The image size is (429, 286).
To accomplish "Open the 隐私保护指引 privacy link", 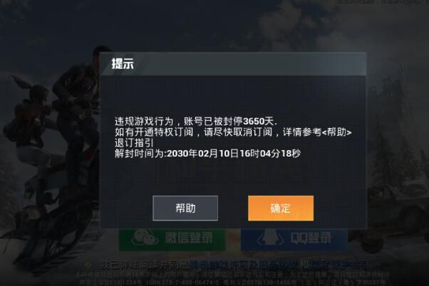I will (x=338, y=265).
